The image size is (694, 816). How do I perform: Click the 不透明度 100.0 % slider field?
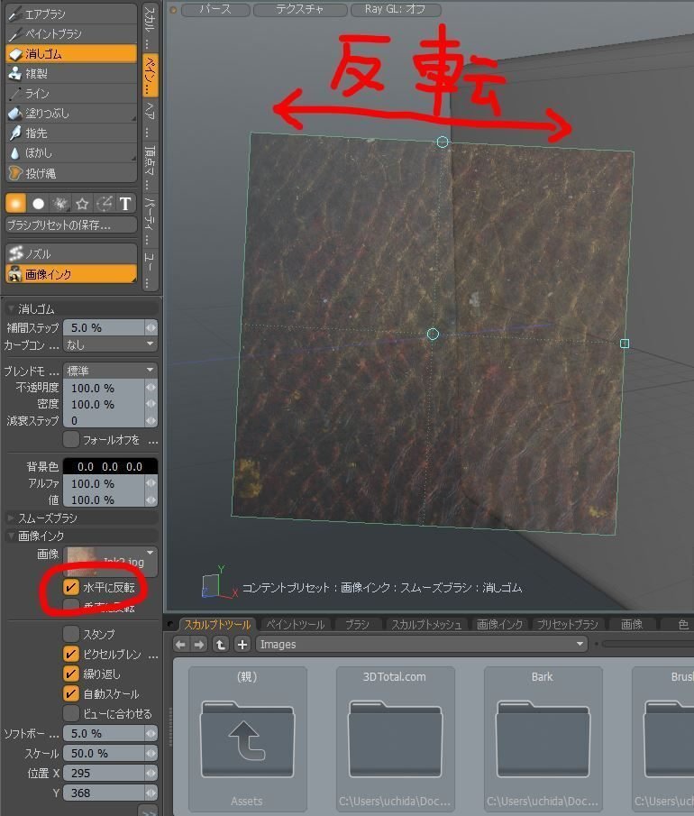110,388
